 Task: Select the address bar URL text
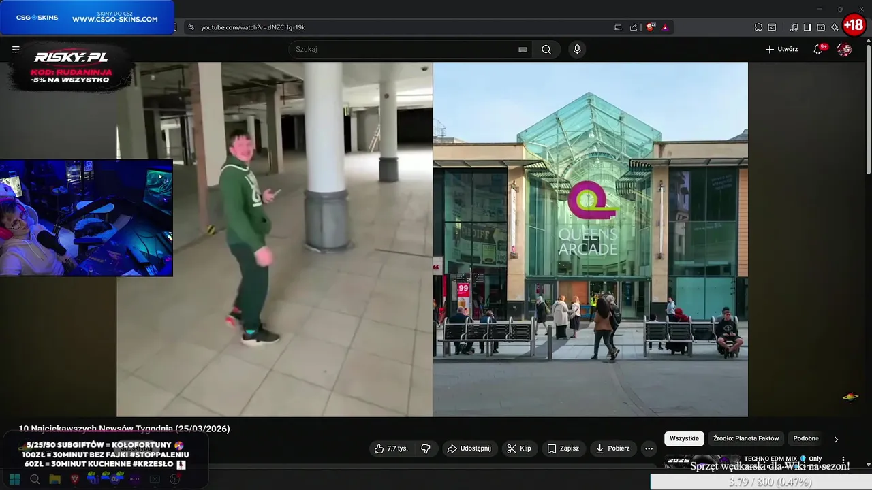[x=253, y=27]
